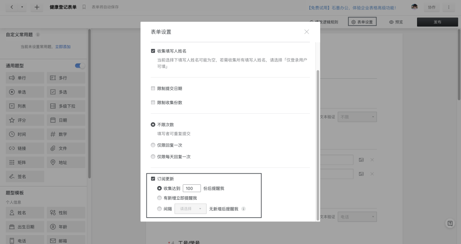Viewport: 461px width, 244px height.
Task: Click the bookmark icon next to 健康登记表单
Action: (x=84, y=7)
